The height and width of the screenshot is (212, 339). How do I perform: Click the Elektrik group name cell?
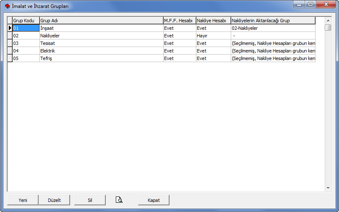coord(101,51)
